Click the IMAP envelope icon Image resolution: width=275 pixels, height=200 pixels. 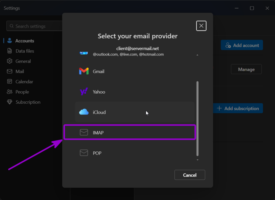tap(84, 132)
